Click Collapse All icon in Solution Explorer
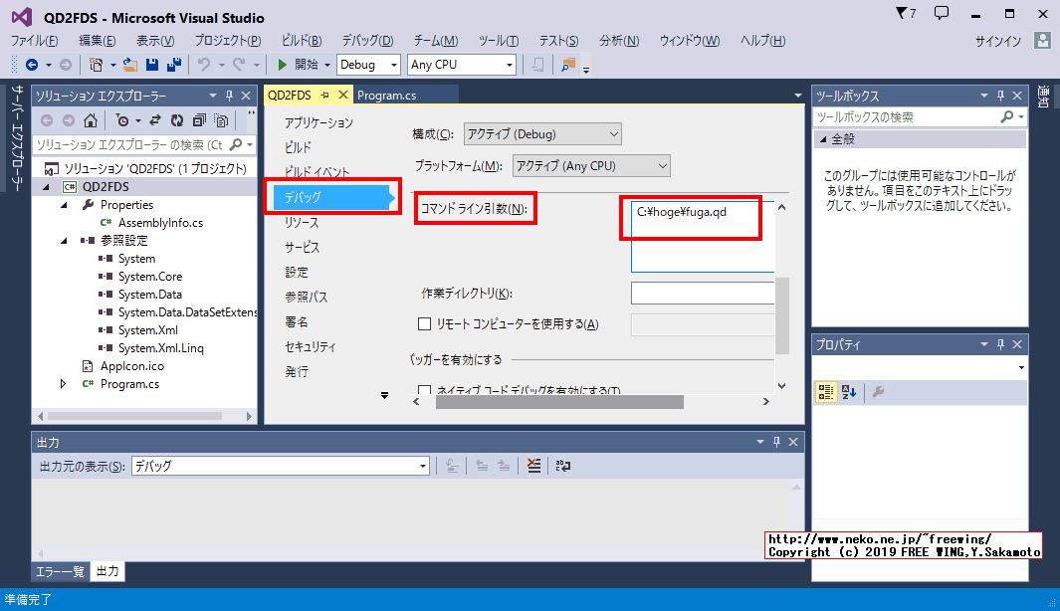The height and width of the screenshot is (611, 1060). pos(198,120)
